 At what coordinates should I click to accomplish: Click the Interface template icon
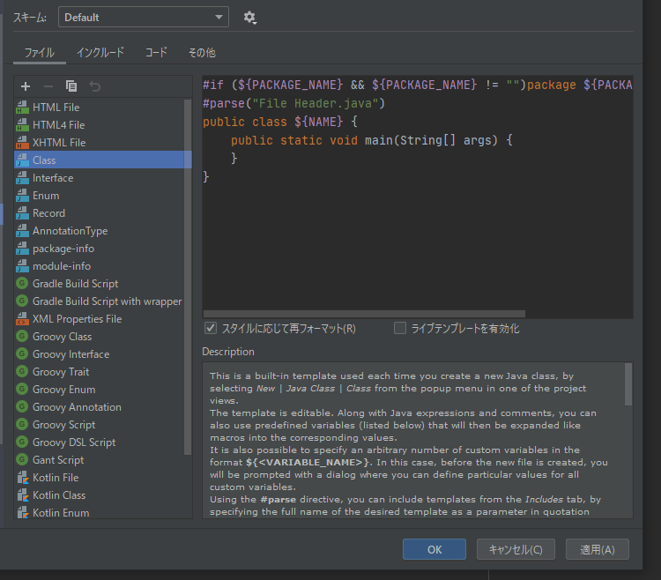point(22,178)
